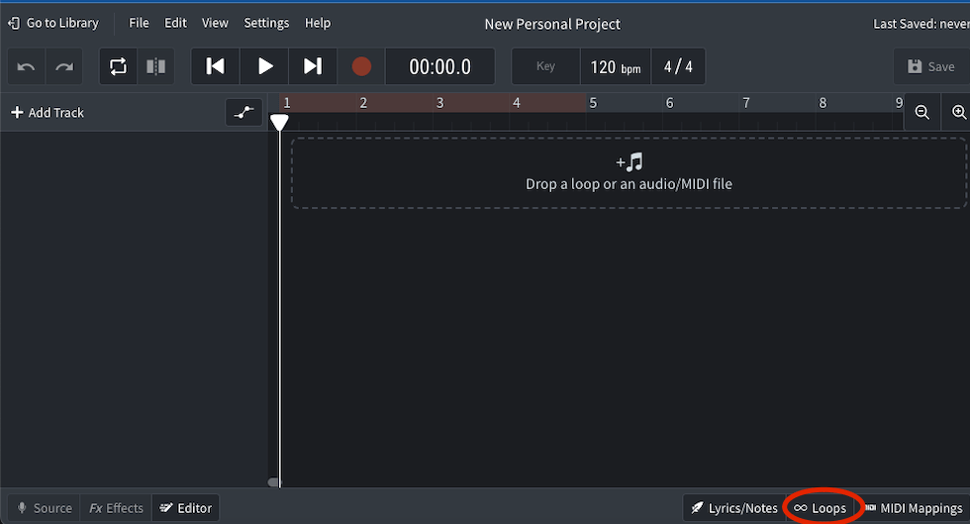The width and height of the screenshot is (970, 524).
Task: Go to Library
Action: 53,23
